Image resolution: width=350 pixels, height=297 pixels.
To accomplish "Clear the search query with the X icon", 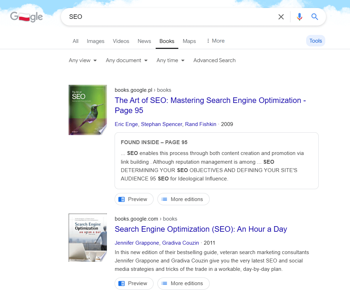I will [x=281, y=16].
